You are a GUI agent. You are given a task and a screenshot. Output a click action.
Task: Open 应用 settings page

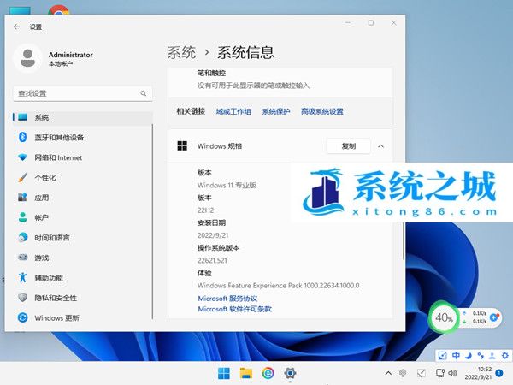point(82,198)
